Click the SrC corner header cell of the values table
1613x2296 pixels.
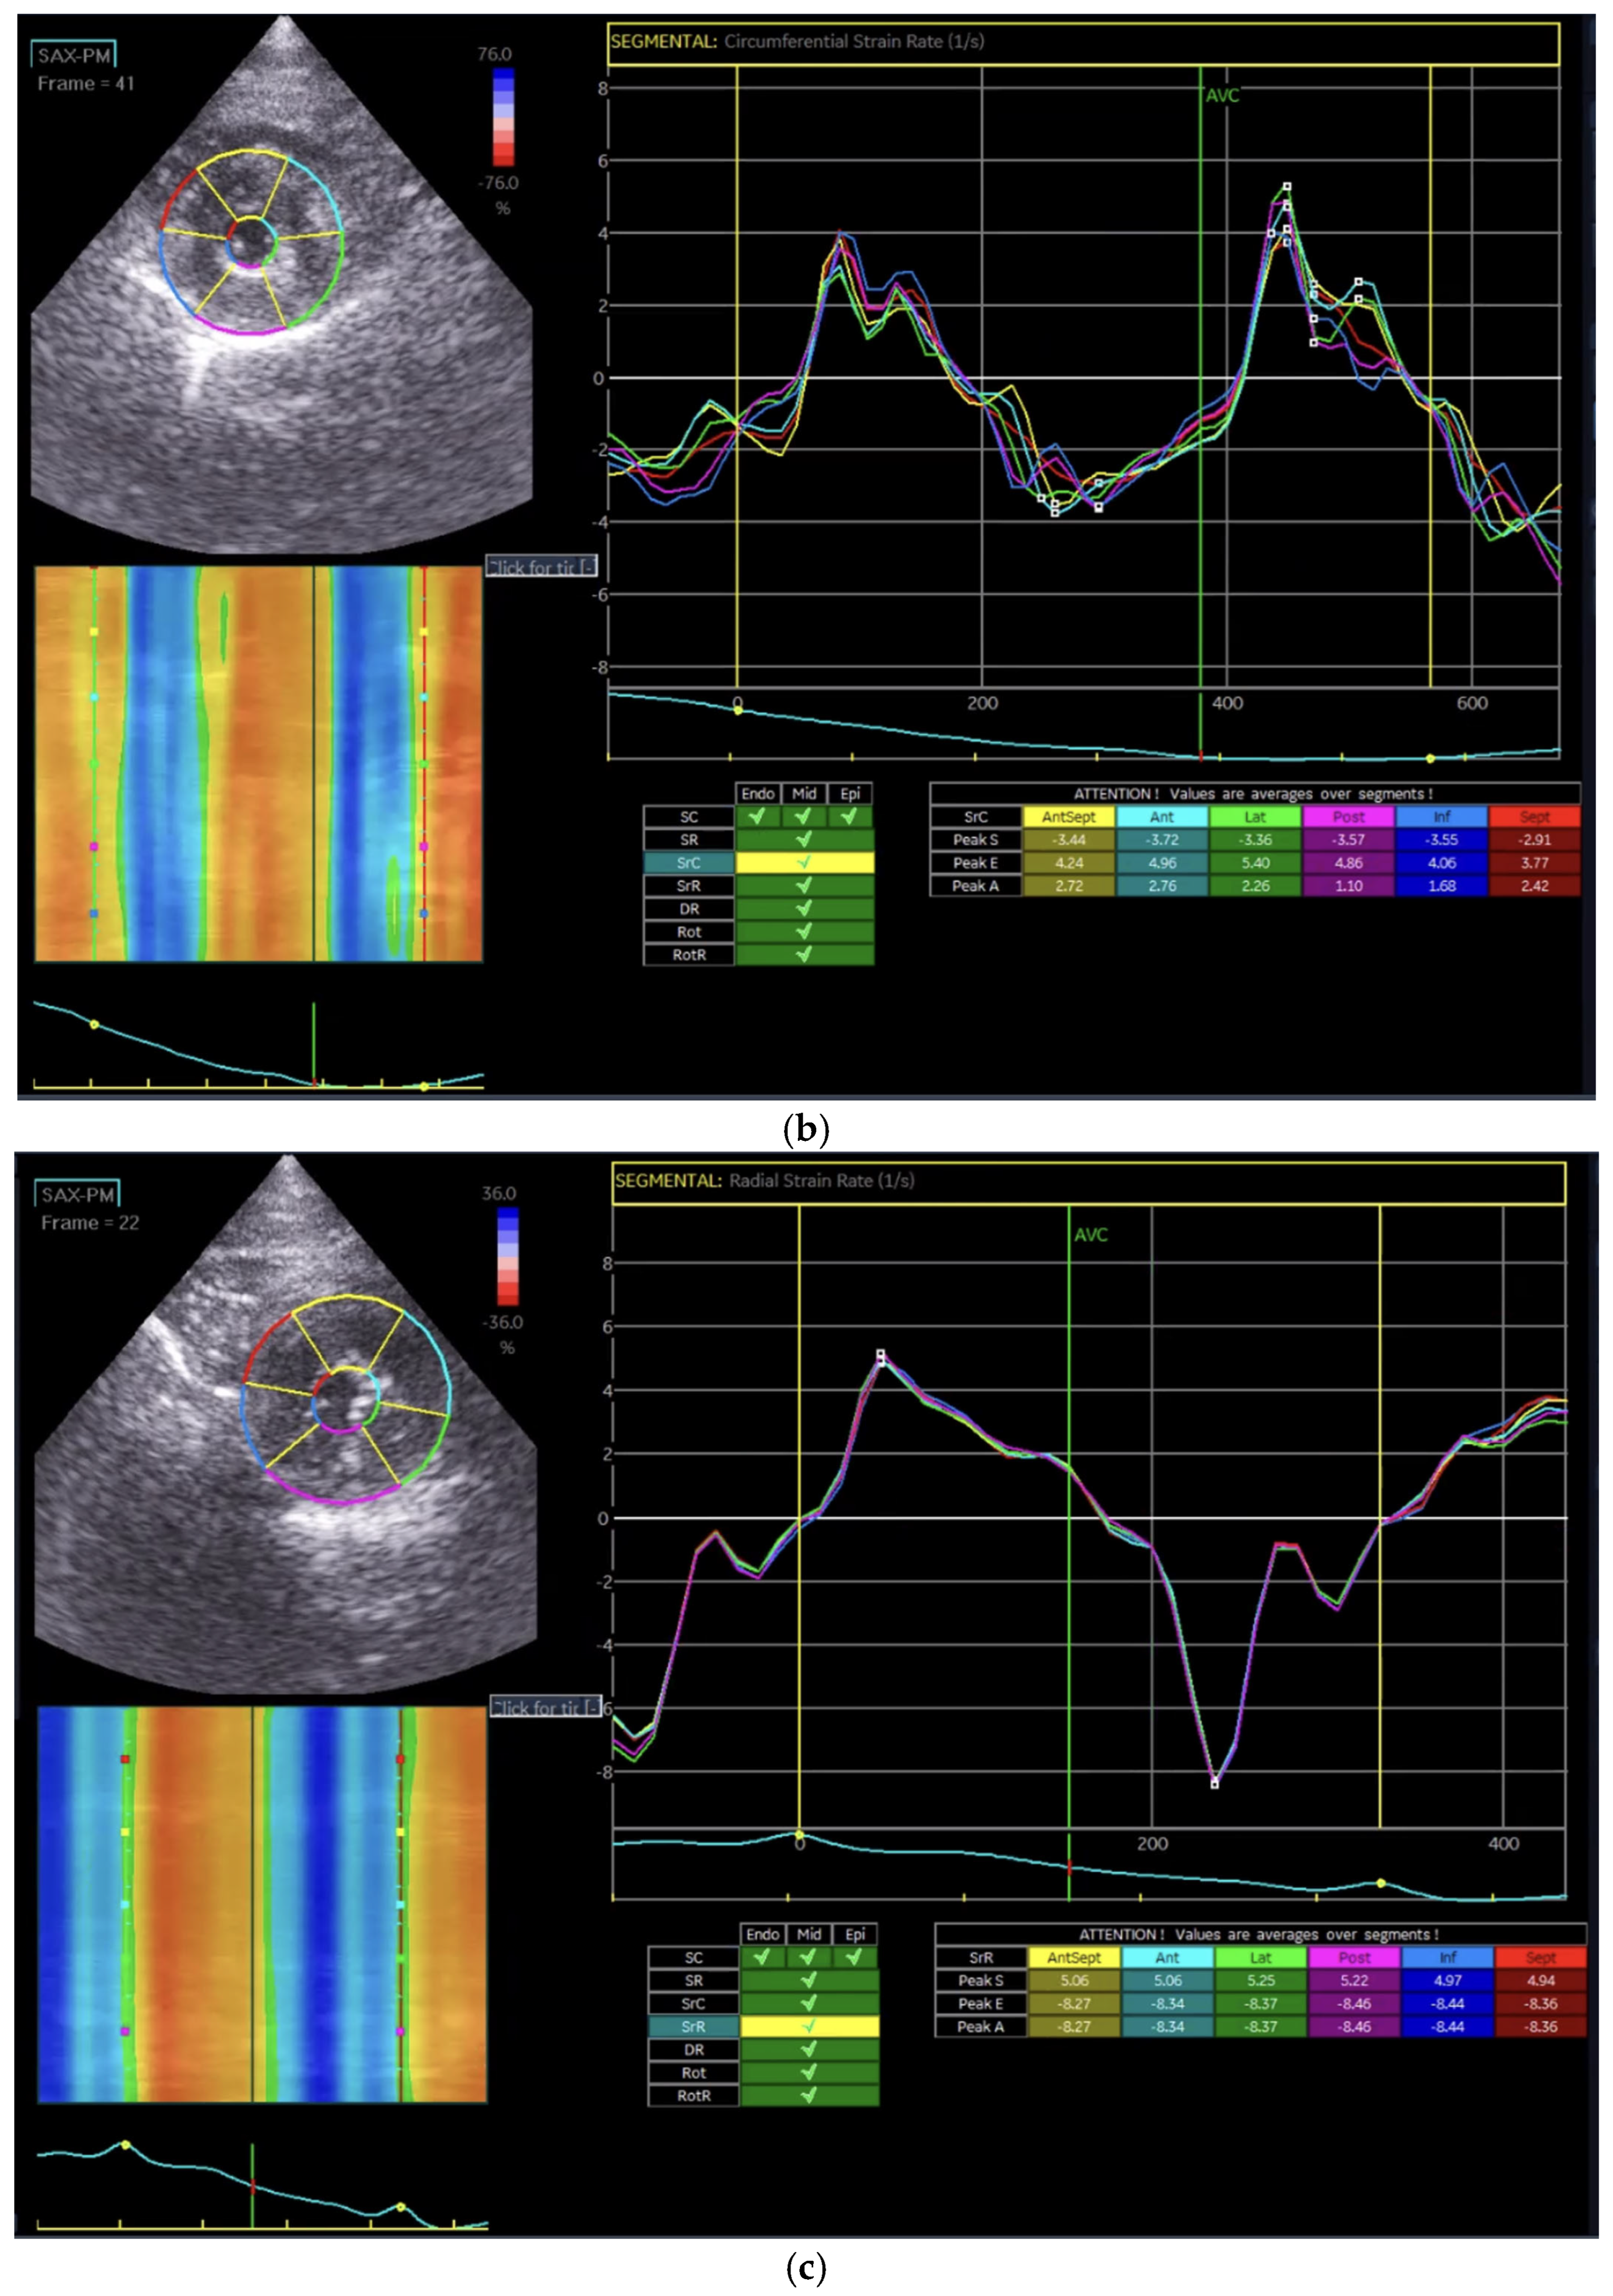(975, 816)
